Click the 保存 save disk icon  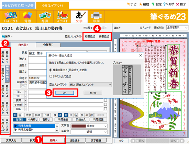(x=3, y=36)
